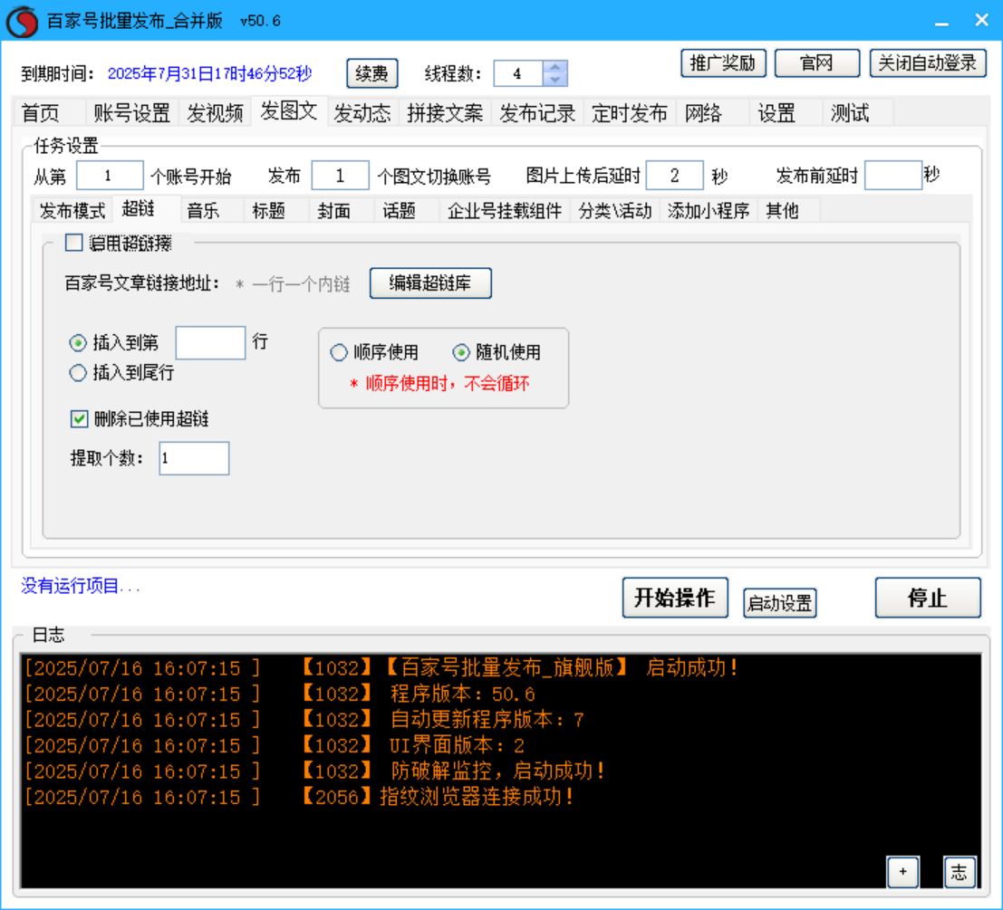Click the 图片上传后延时 seconds field
Screen dimensions: 1003x910
coord(675,175)
